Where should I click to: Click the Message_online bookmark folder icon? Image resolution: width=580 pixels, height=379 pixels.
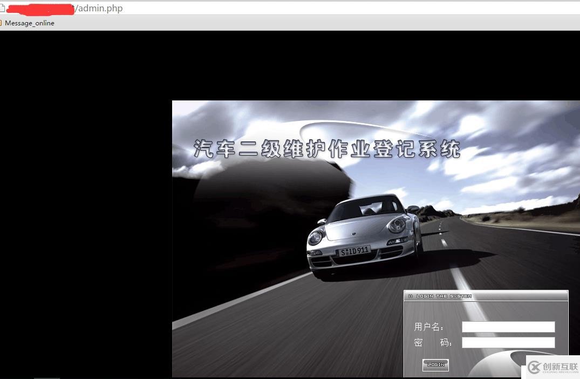(x=1, y=23)
